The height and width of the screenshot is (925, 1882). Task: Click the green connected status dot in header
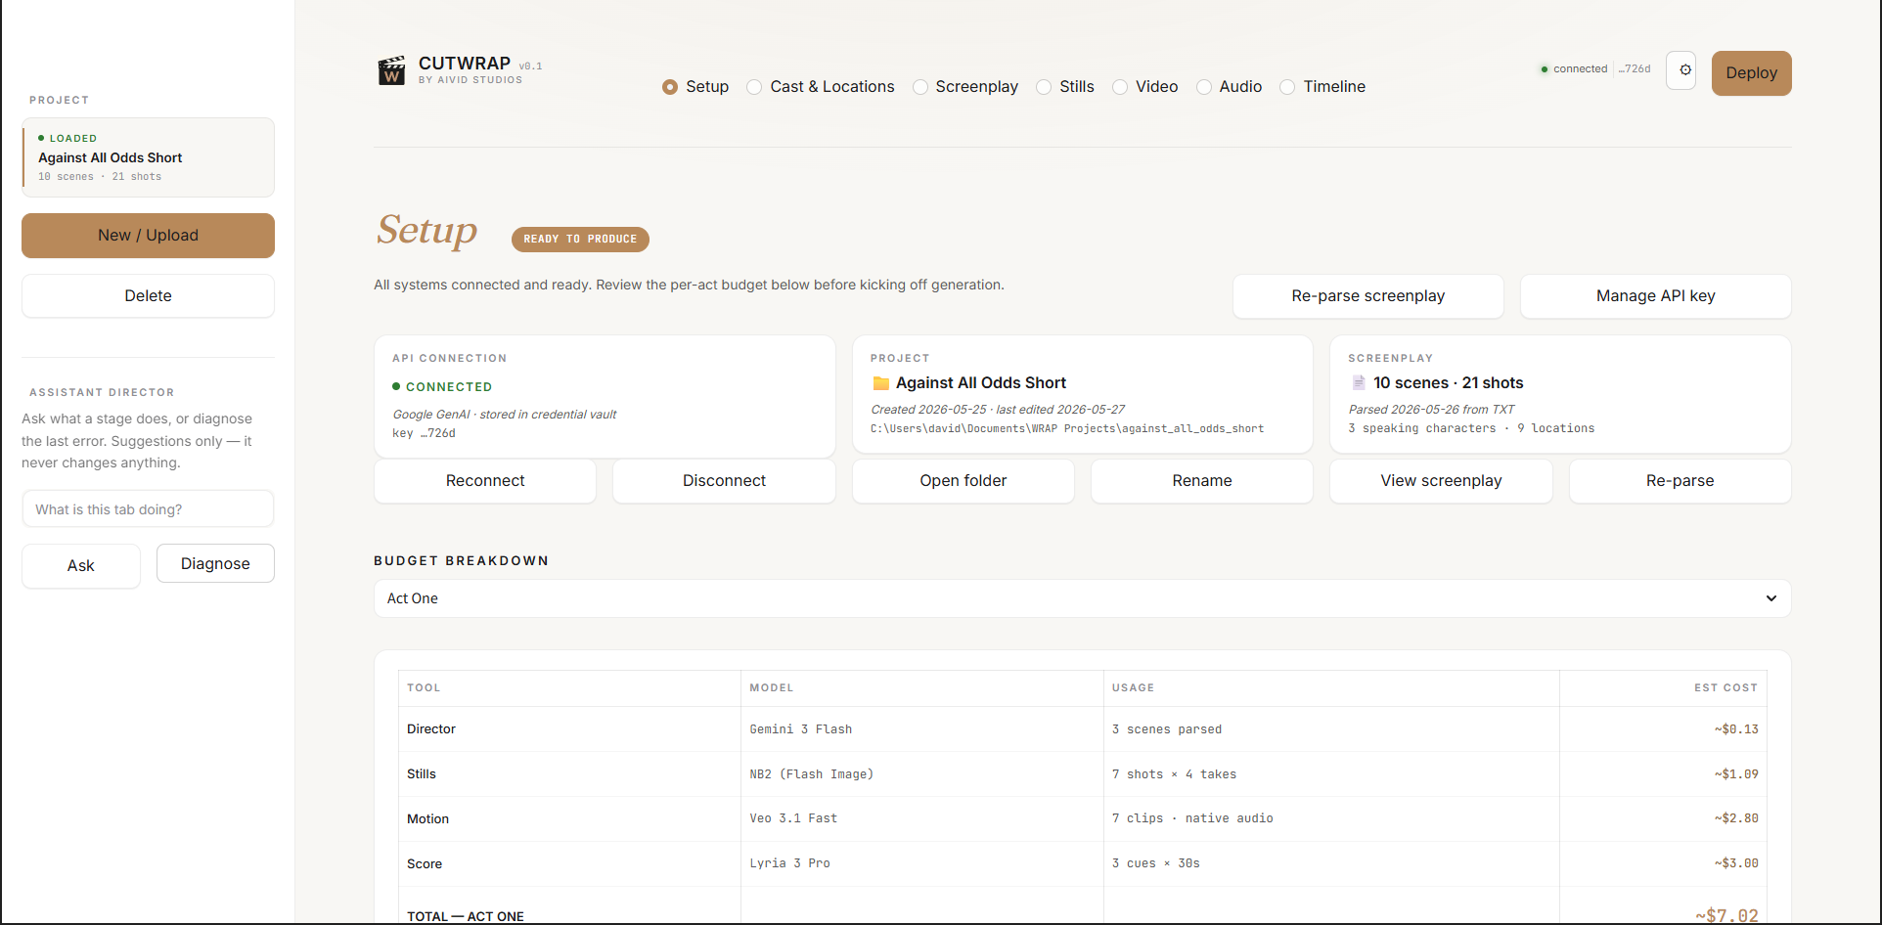coord(1545,69)
